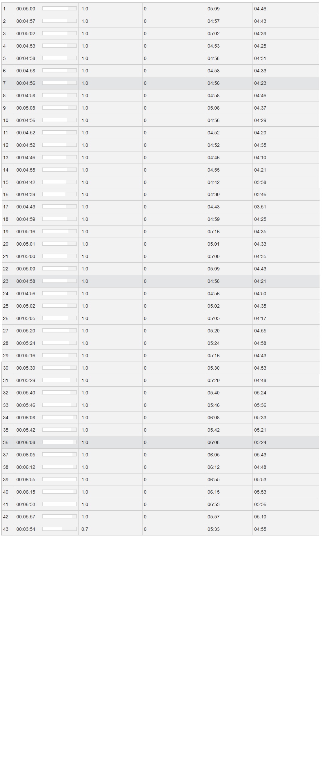Screen dimensions: 334x760
Task: Click the lap 1 row number cell
Action: (4, 9)
